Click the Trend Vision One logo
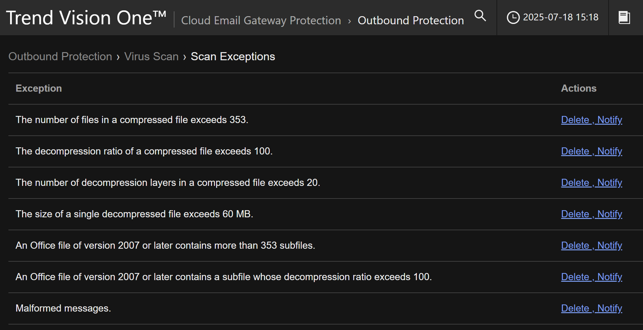This screenshot has width=643, height=330. (86, 18)
